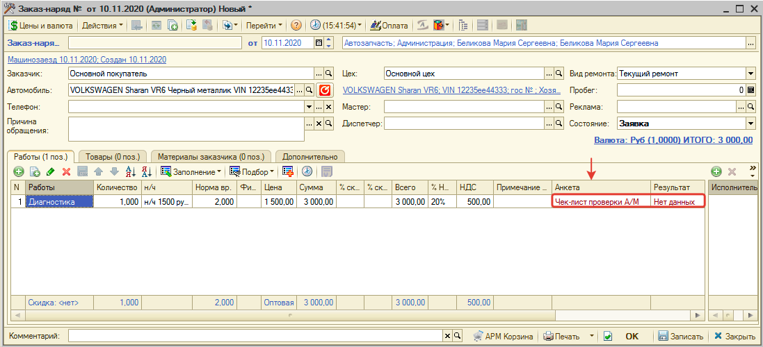The image size is (763, 347).
Task: Click the Комментарий input field
Action: pos(256,336)
